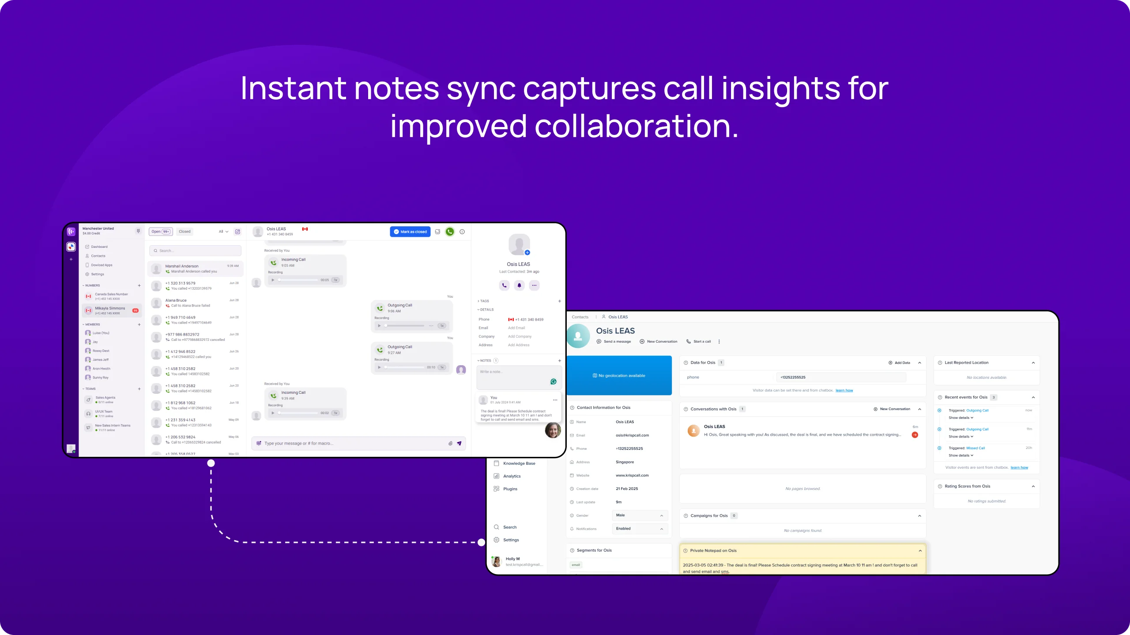1130x635 pixels.
Task: Click the compose new message icon
Action: (x=237, y=232)
